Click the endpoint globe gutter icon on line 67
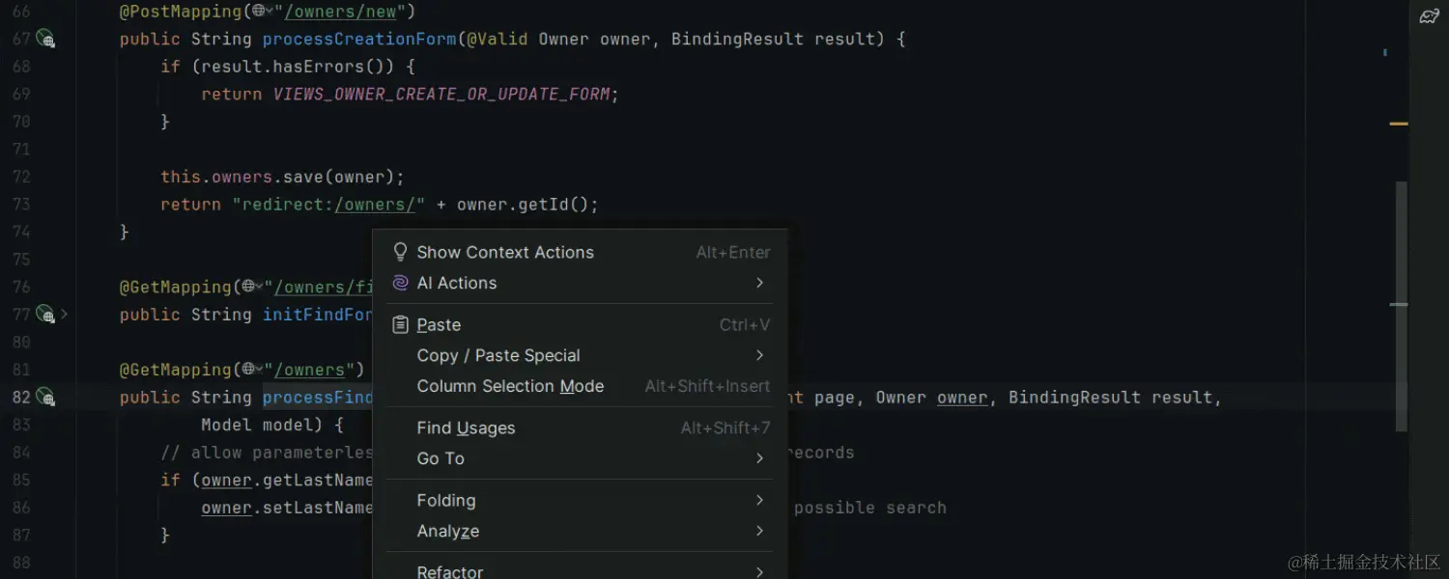Image resolution: width=1449 pixels, height=579 pixels. pyautogui.click(x=43, y=39)
